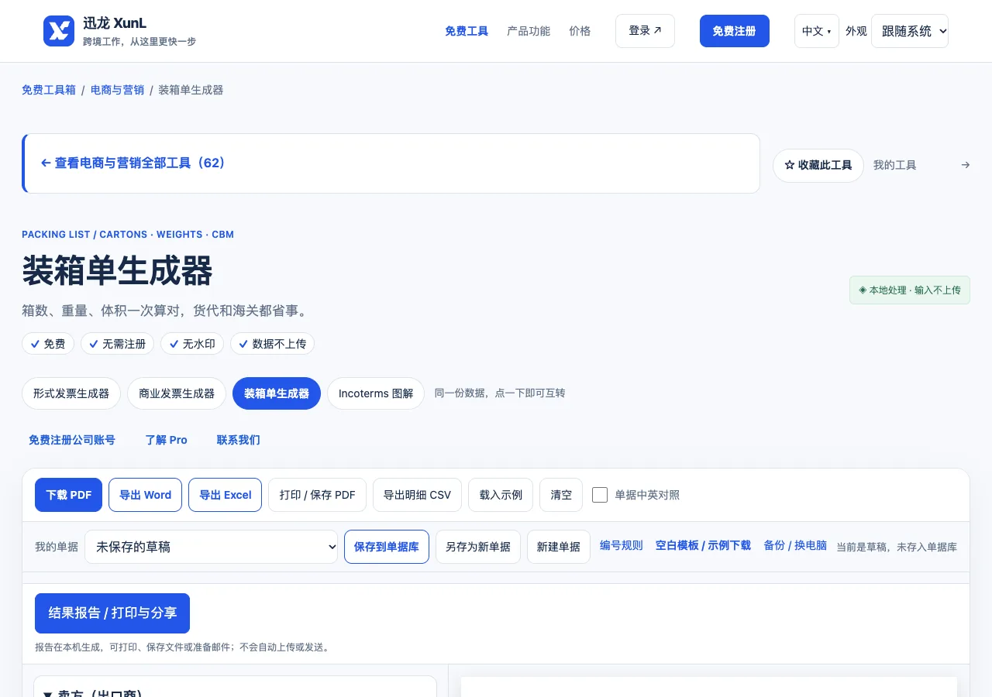Viewport: 992px width, 697px height.
Task: Click the 新建单据 button
Action: point(559,547)
